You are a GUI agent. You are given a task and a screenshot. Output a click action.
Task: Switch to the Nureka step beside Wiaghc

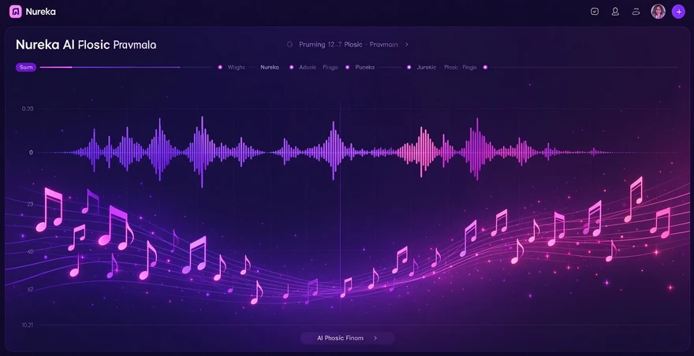(x=270, y=67)
